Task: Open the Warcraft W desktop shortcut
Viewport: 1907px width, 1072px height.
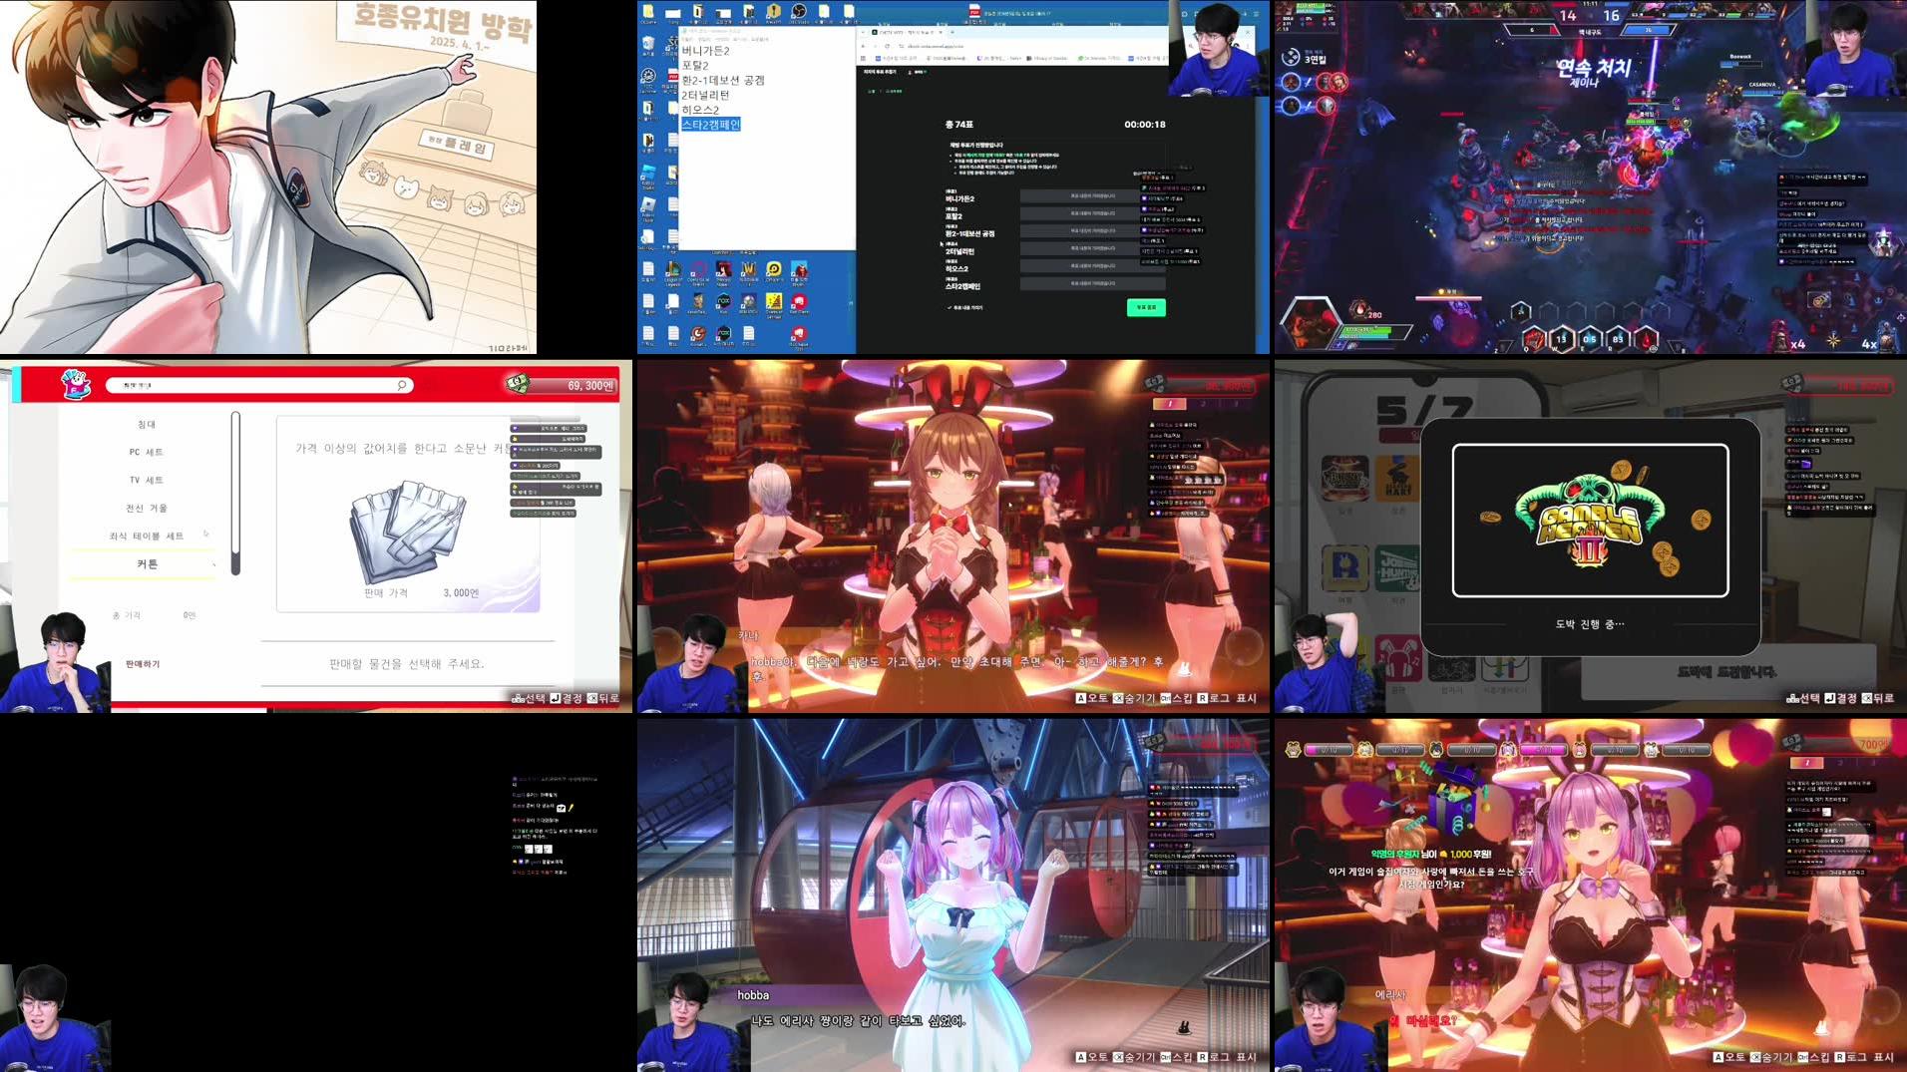Action: pos(749,269)
